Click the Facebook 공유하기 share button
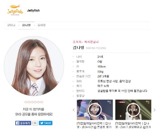The width and height of the screenshot is (156, 138). 23,123
